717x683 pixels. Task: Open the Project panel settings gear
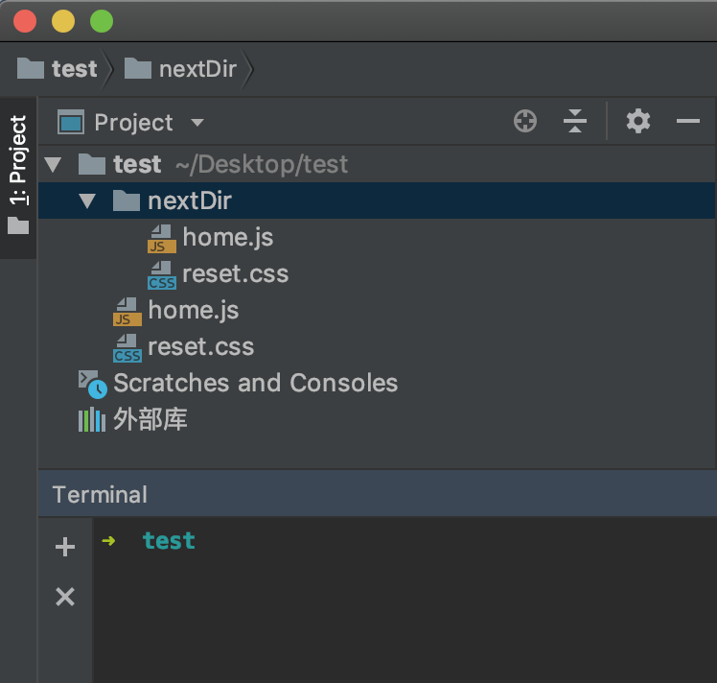638,122
